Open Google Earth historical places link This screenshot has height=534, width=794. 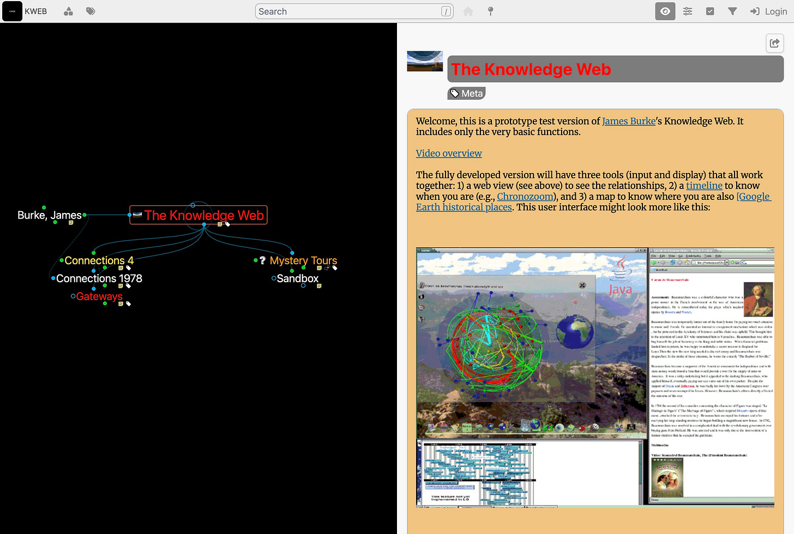click(593, 202)
